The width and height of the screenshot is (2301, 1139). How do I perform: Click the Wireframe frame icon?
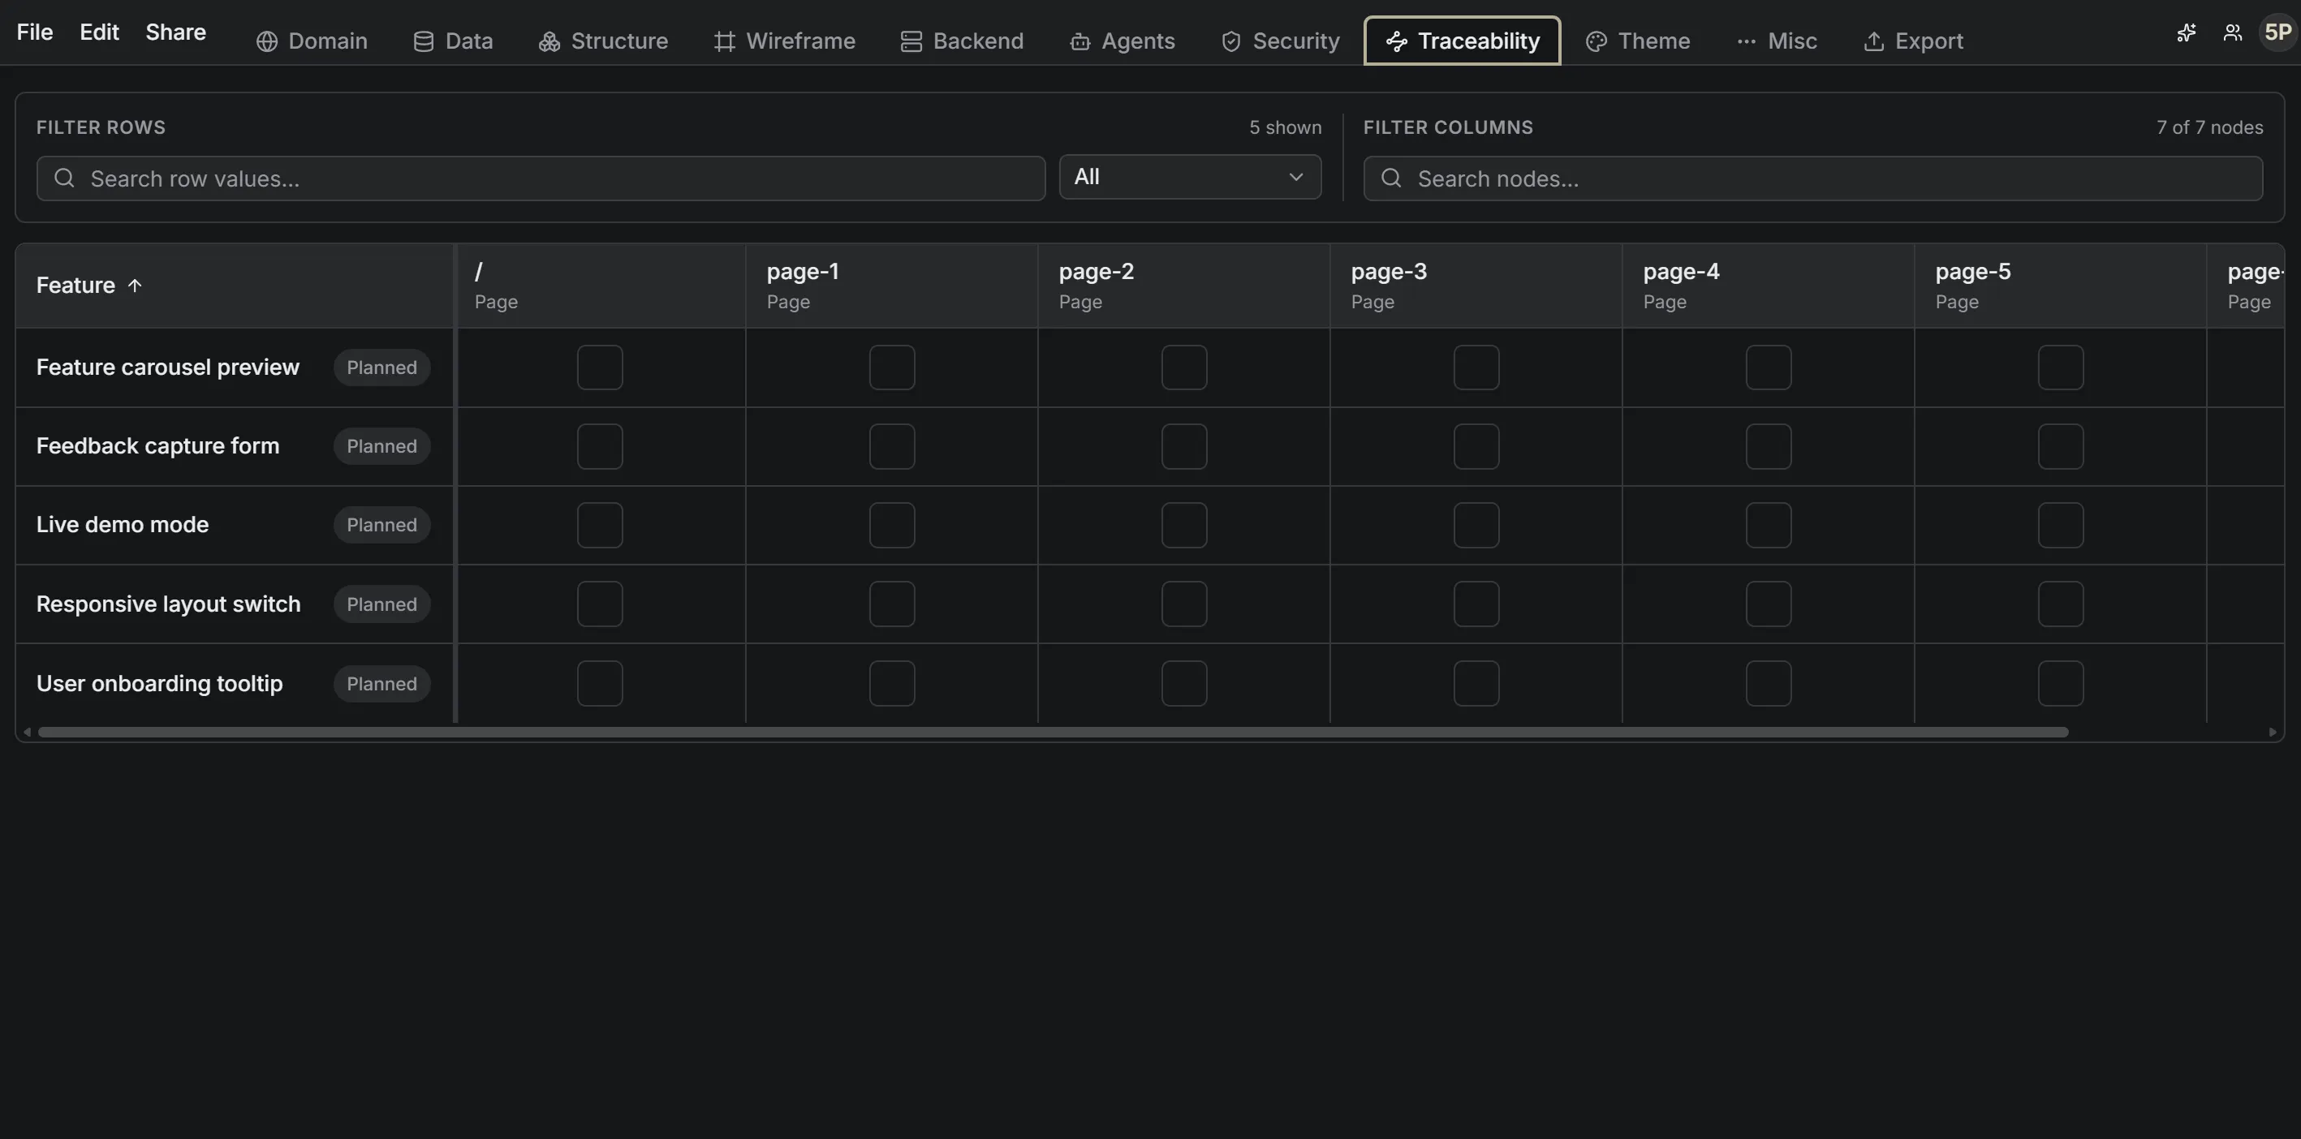coord(725,42)
